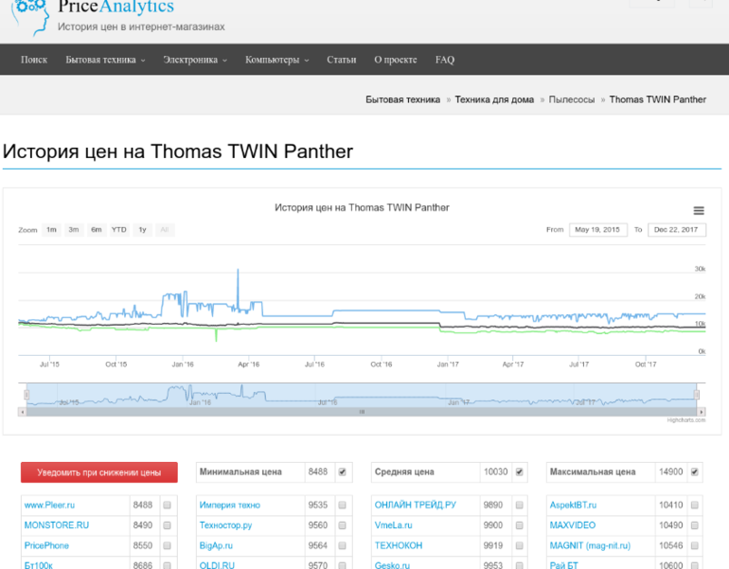Toggle the Средняя цена checkbox
The height and width of the screenshot is (569, 729).
click(520, 471)
